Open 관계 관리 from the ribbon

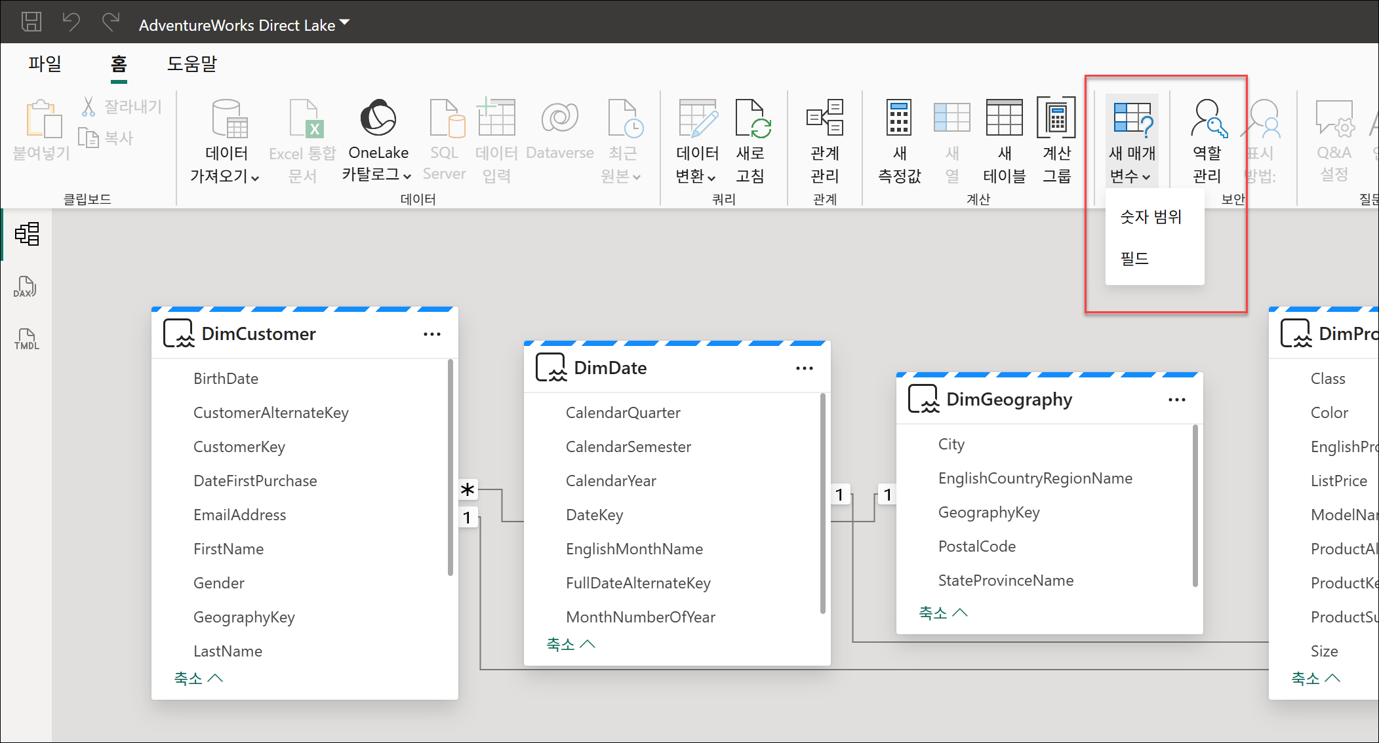(825, 141)
